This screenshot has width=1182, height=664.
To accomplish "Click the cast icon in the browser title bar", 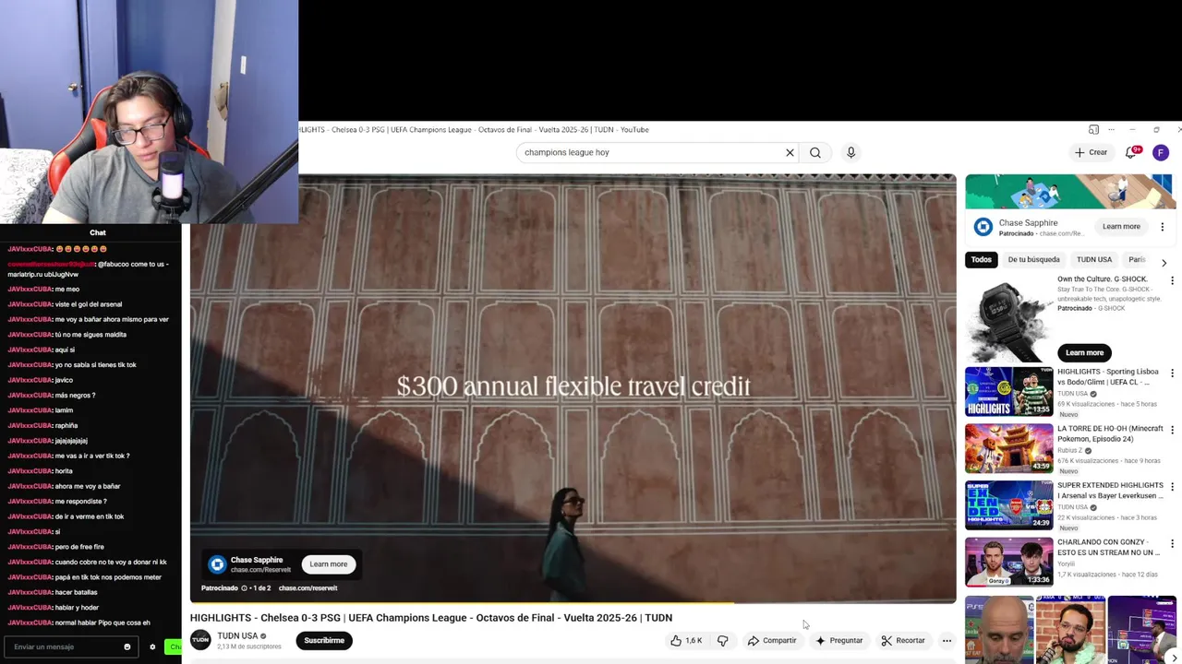I will 1093,130.
